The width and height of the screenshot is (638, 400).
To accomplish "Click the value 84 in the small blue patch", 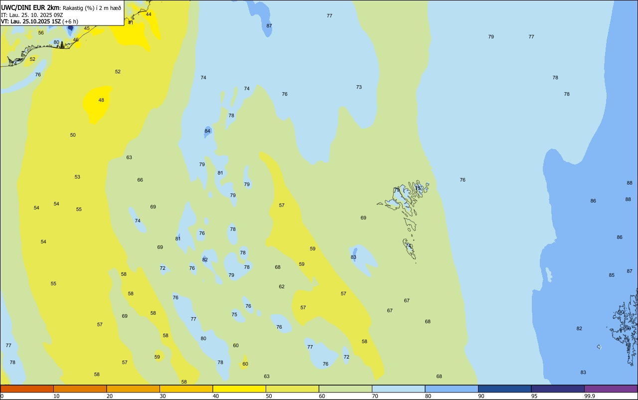I will pyautogui.click(x=207, y=131).
